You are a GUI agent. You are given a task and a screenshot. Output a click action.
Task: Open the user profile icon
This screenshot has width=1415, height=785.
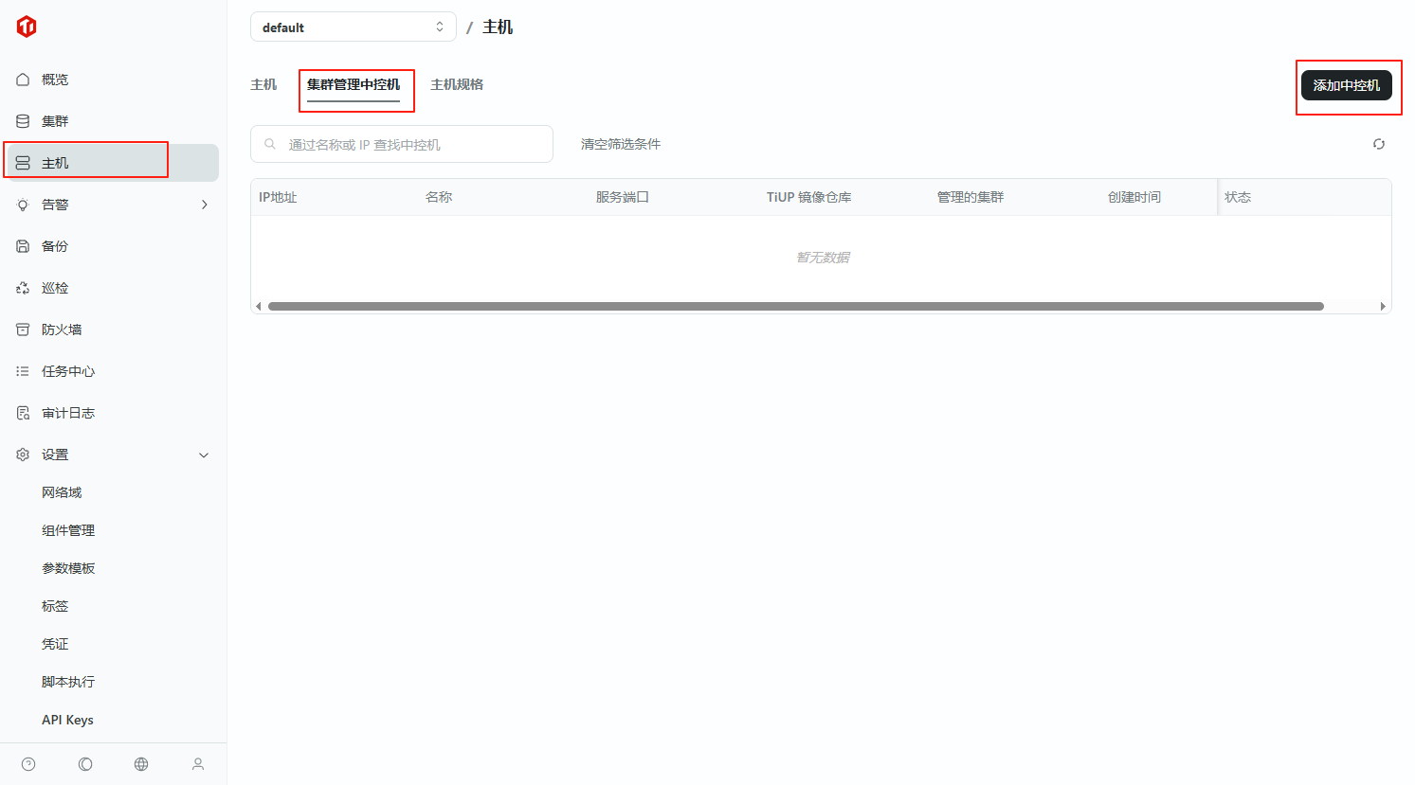coord(198,764)
